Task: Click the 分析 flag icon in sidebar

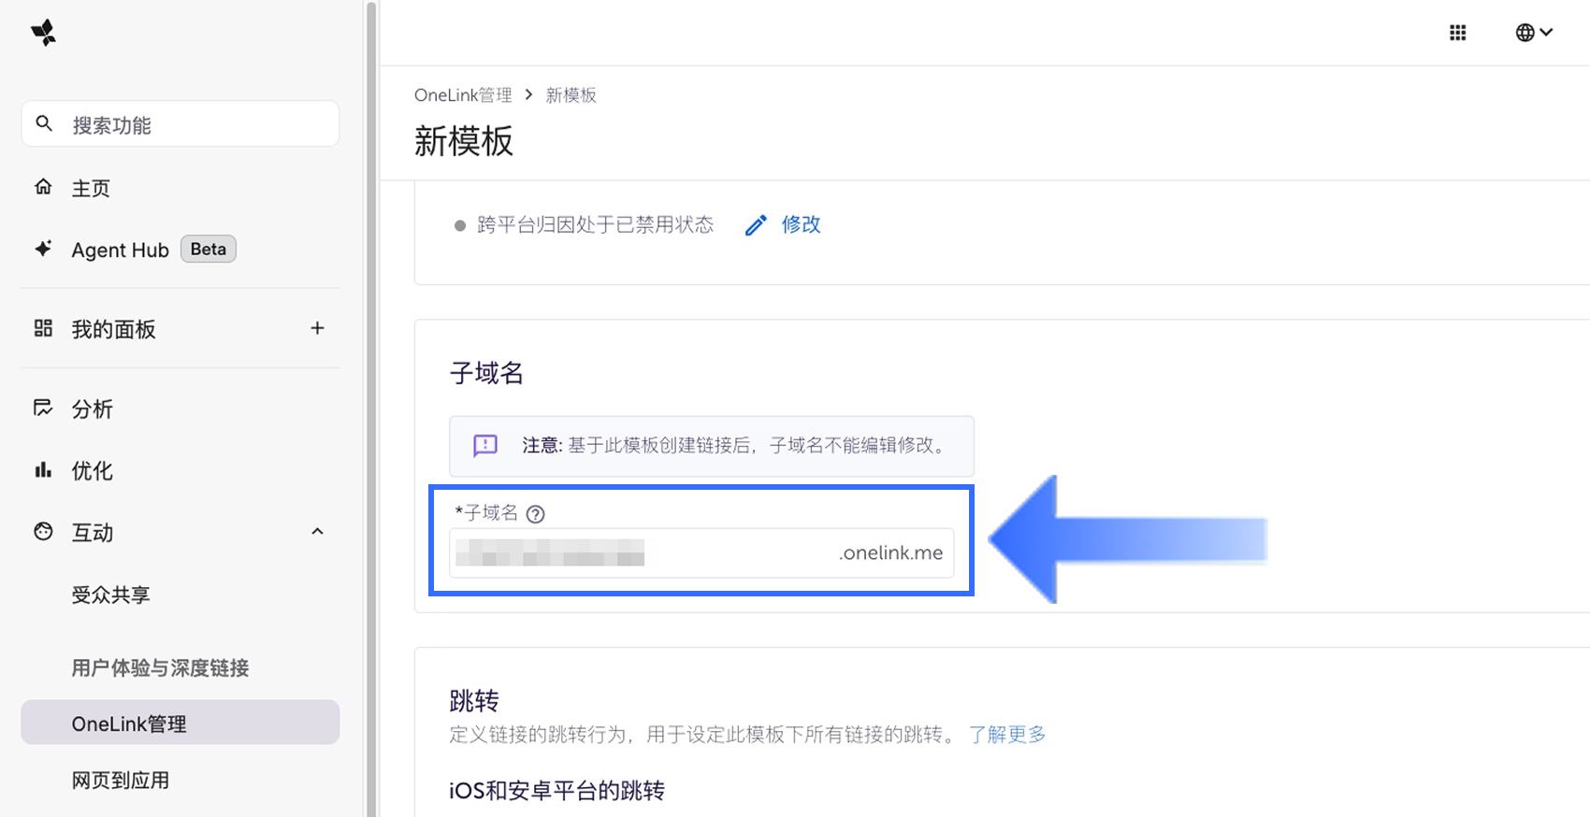Action: pyautogui.click(x=43, y=408)
